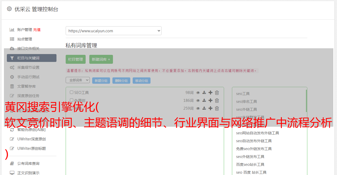Download the 伪原创 word library
This screenshot has height=175, width=337.
(204, 100)
